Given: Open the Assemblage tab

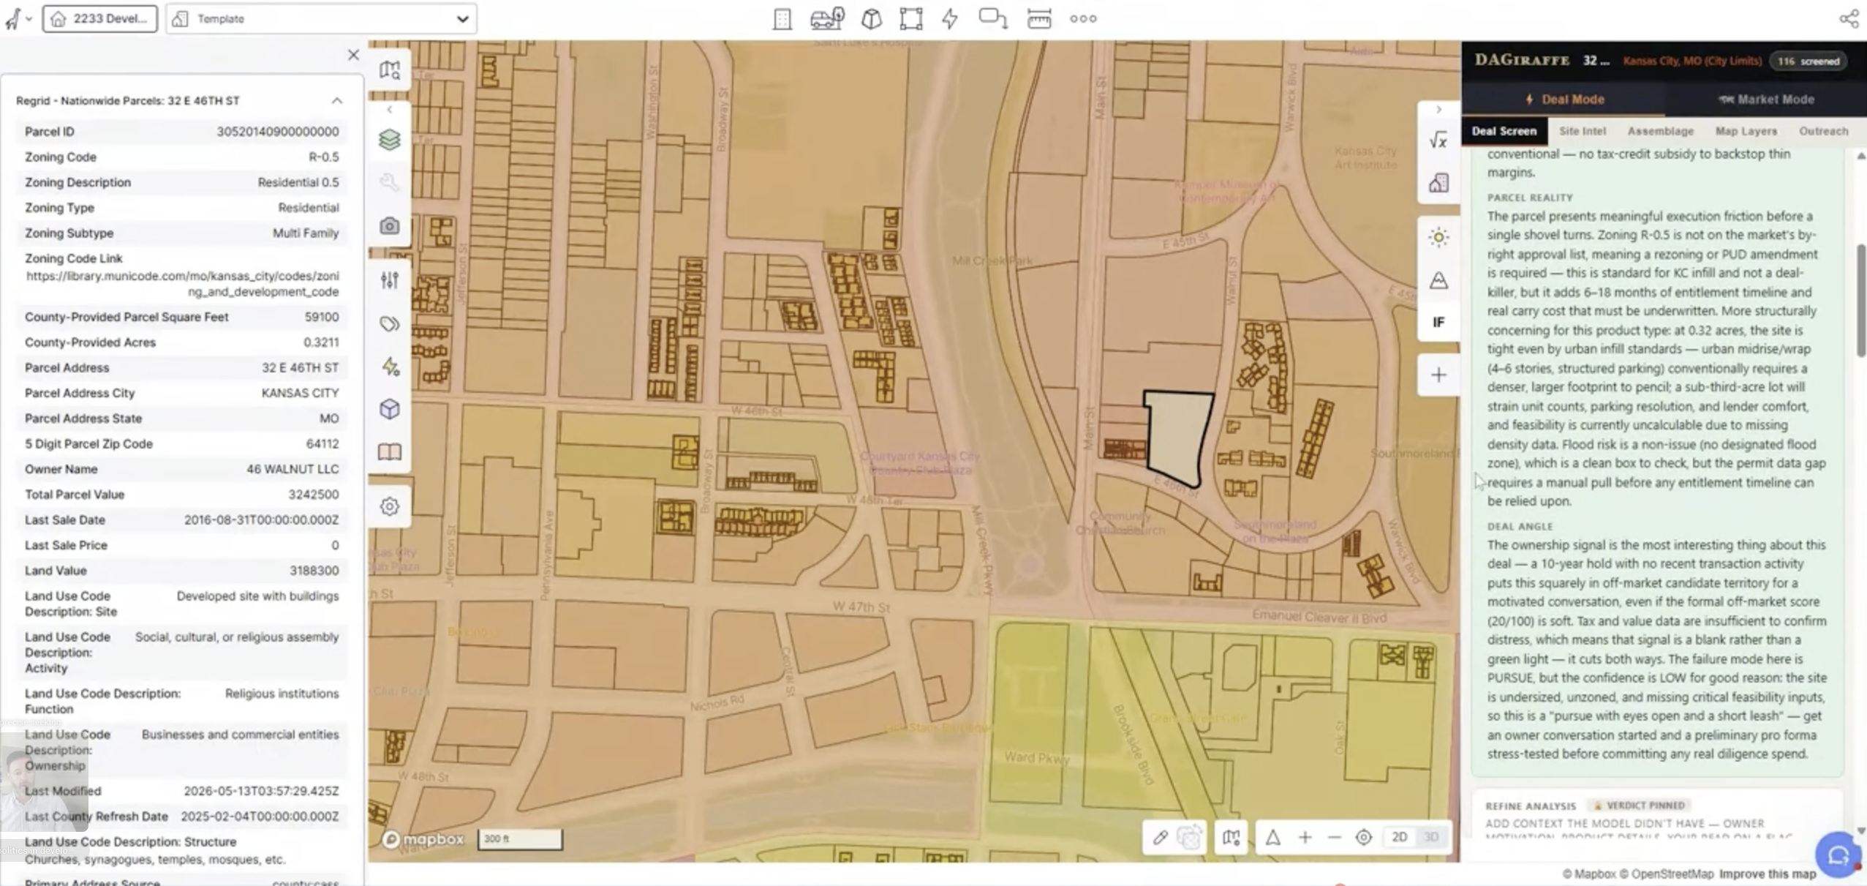Looking at the screenshot, I should tap(1660, 131).
